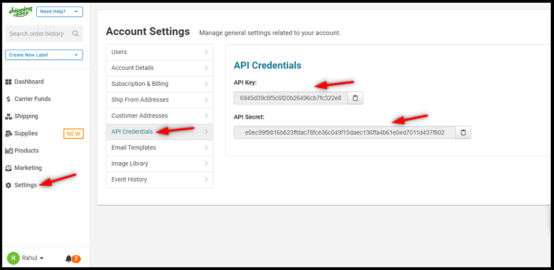
Task: Open the Supplies section
Action: tap(26, 134)
